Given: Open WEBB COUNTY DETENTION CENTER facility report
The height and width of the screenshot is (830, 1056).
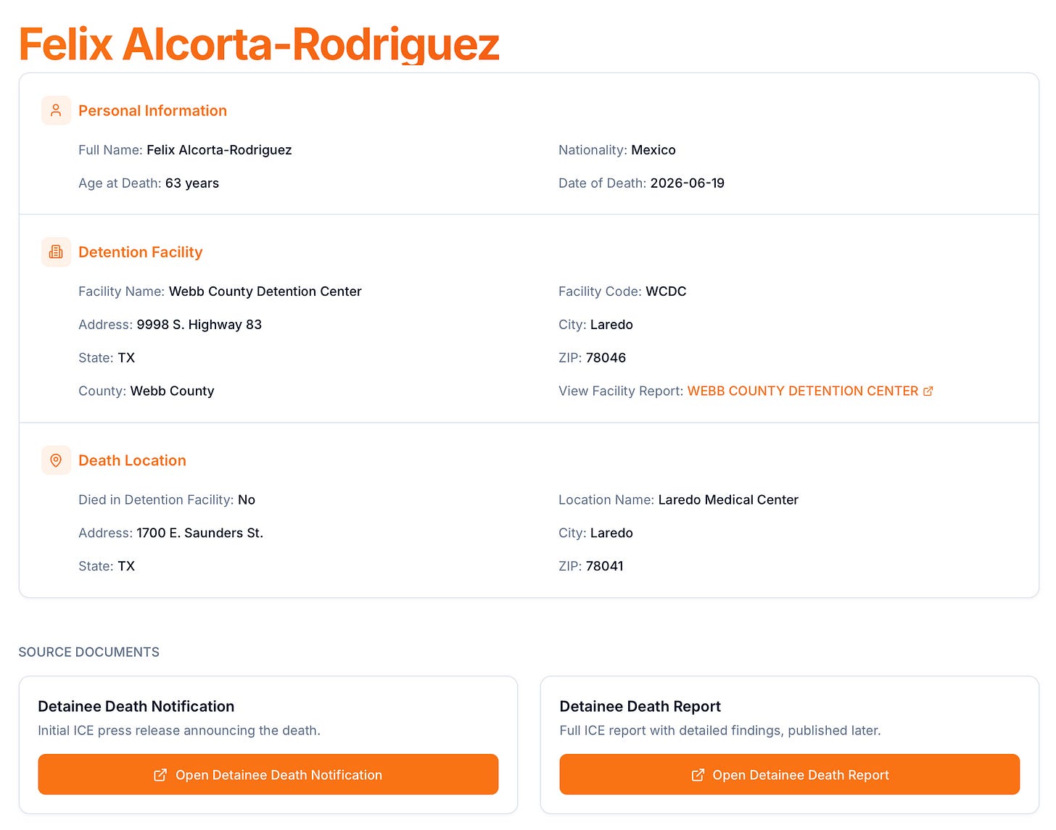Looking at the screenshot, I should pyautogui.click(x=803, y=391).
